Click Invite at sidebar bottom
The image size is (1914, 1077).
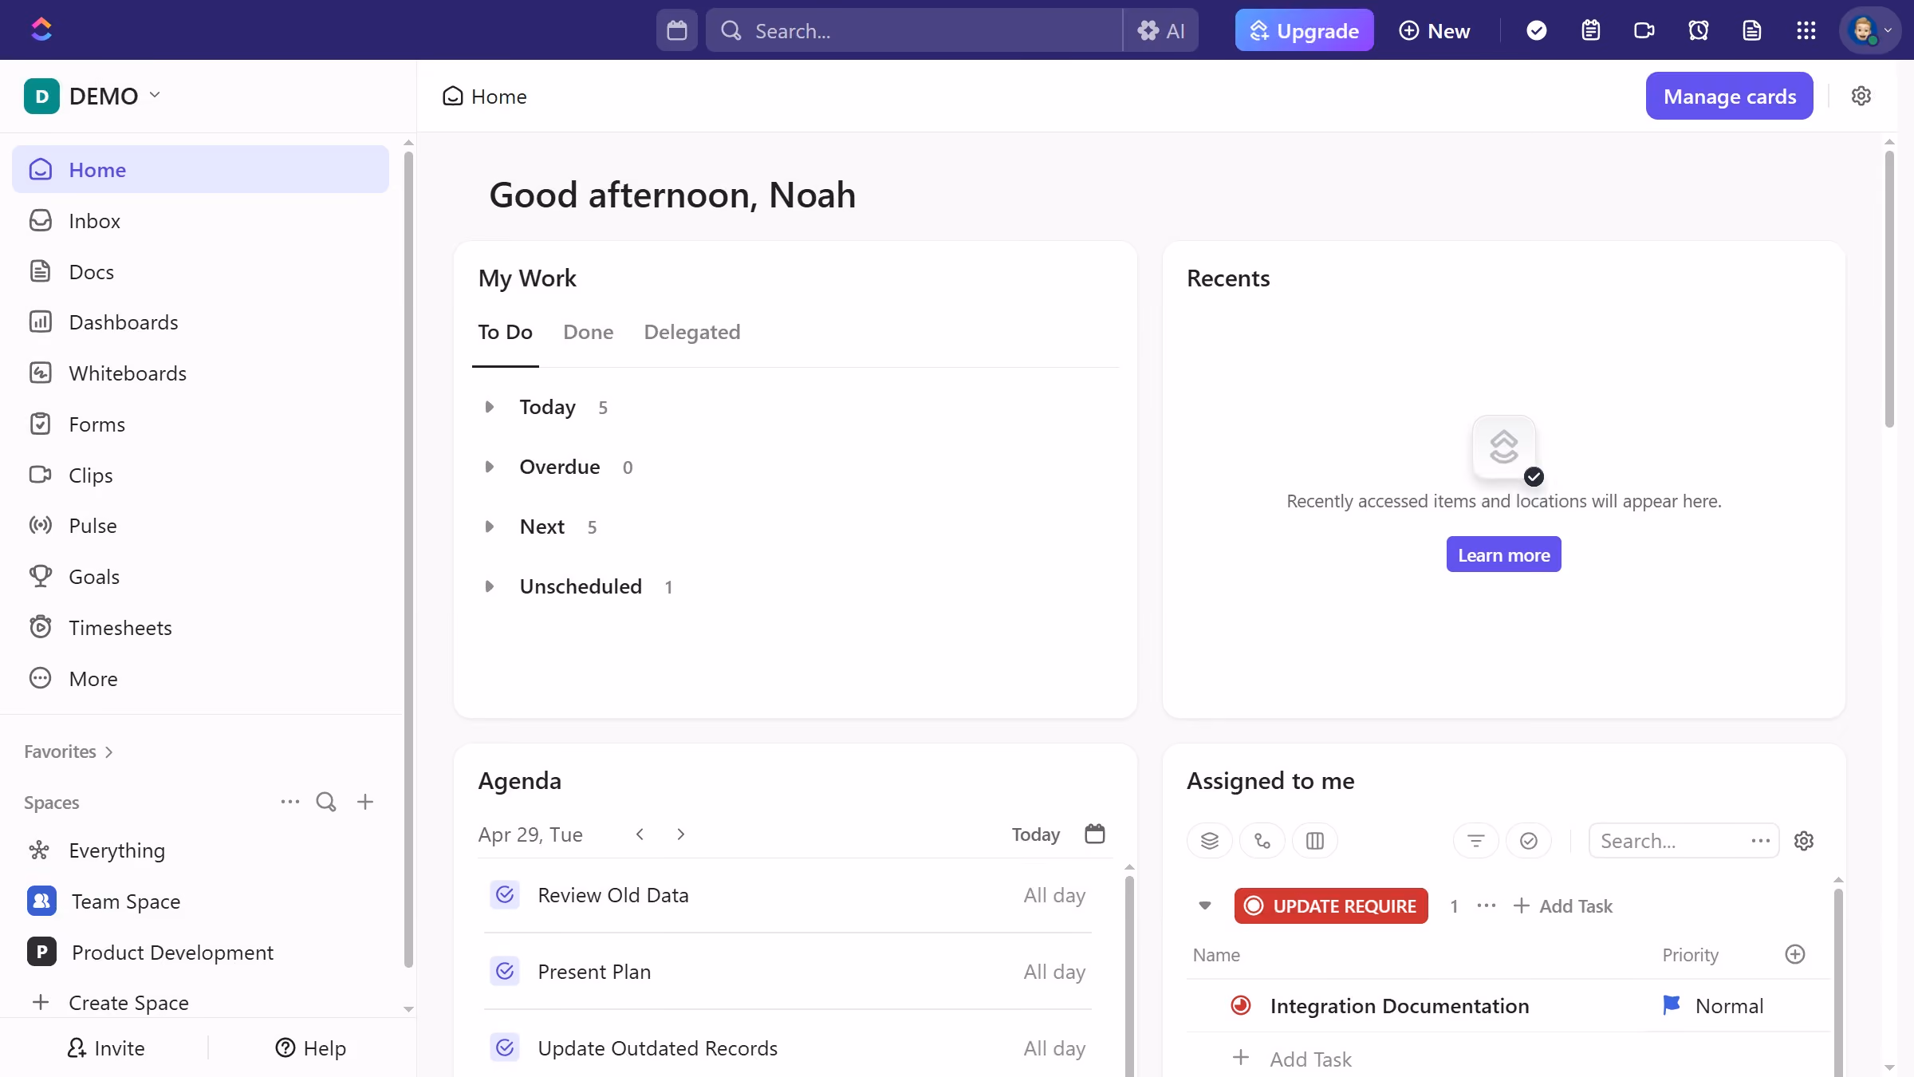[x=106, y=1047]
